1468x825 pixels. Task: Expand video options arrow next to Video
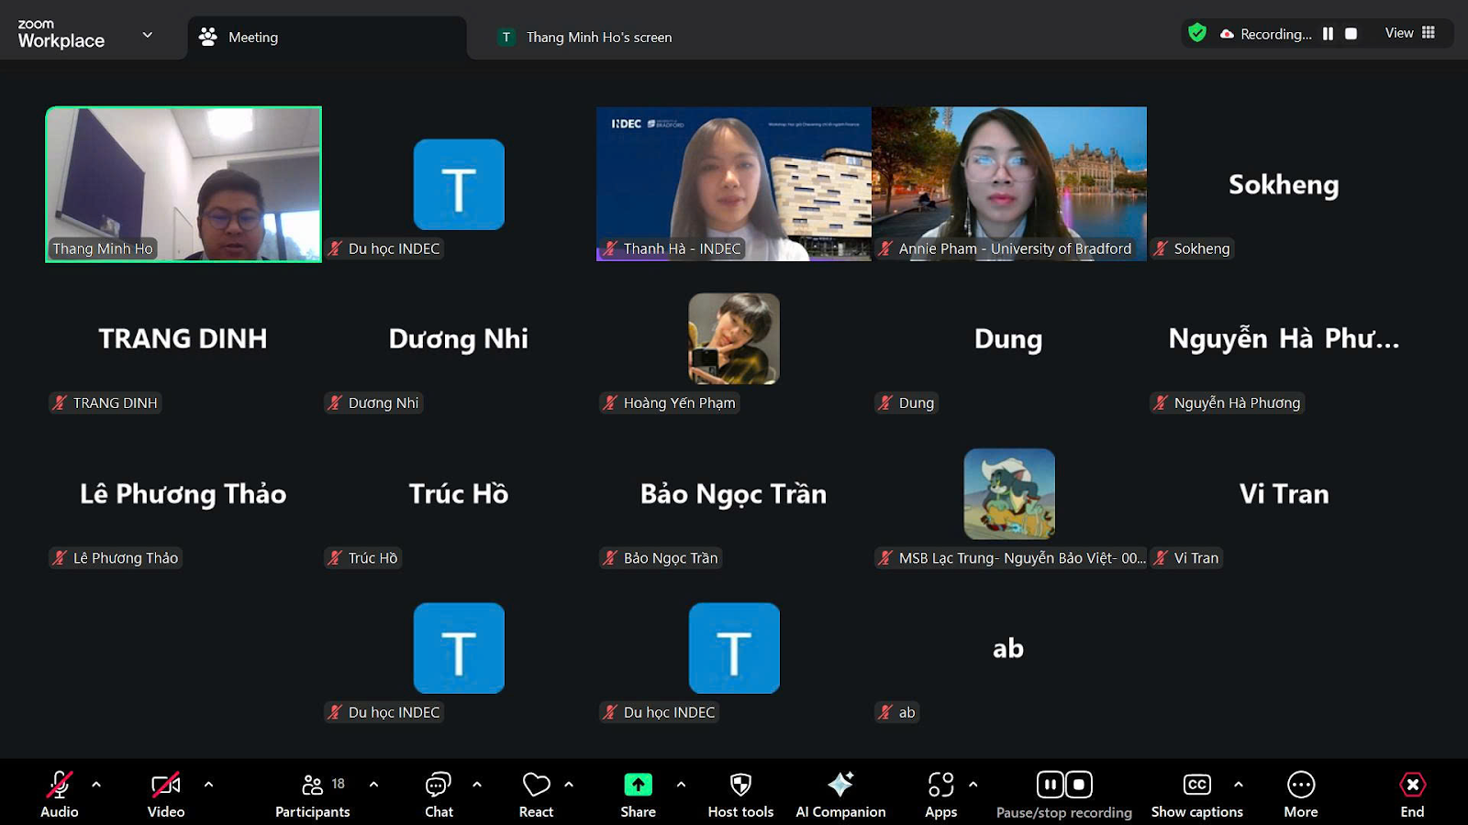click(208, 785)
